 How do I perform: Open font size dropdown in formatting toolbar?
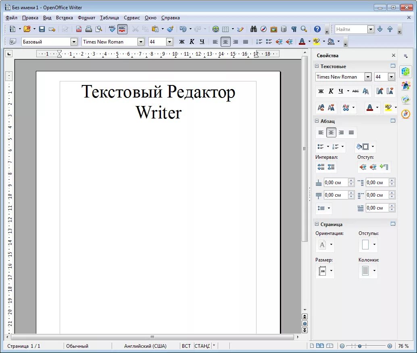point(169,42)
